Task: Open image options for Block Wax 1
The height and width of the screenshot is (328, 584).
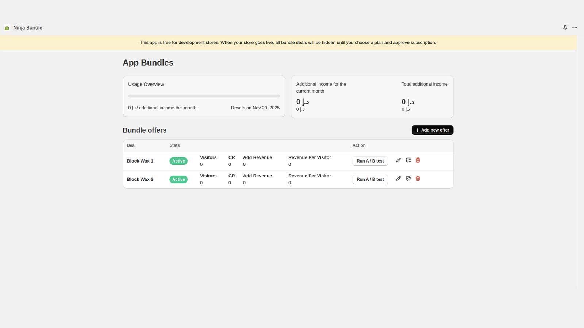Action: (408, 160)
